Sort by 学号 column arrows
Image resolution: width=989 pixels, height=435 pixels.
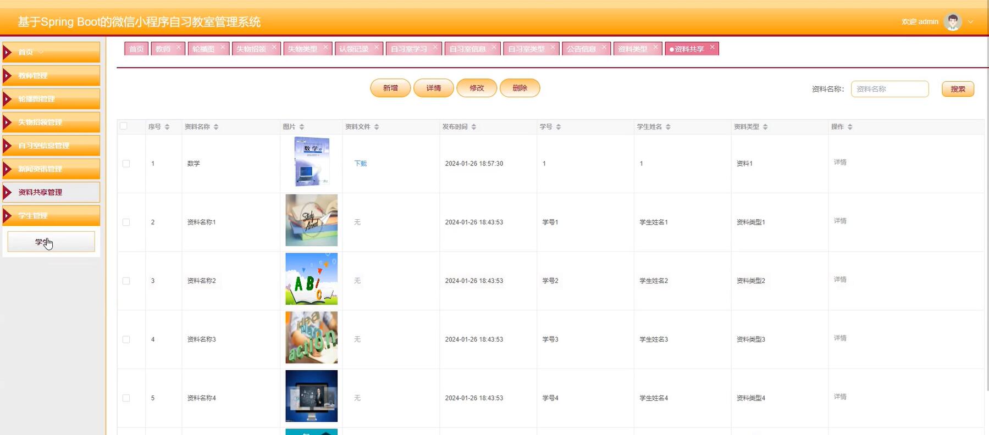[559, 127]
